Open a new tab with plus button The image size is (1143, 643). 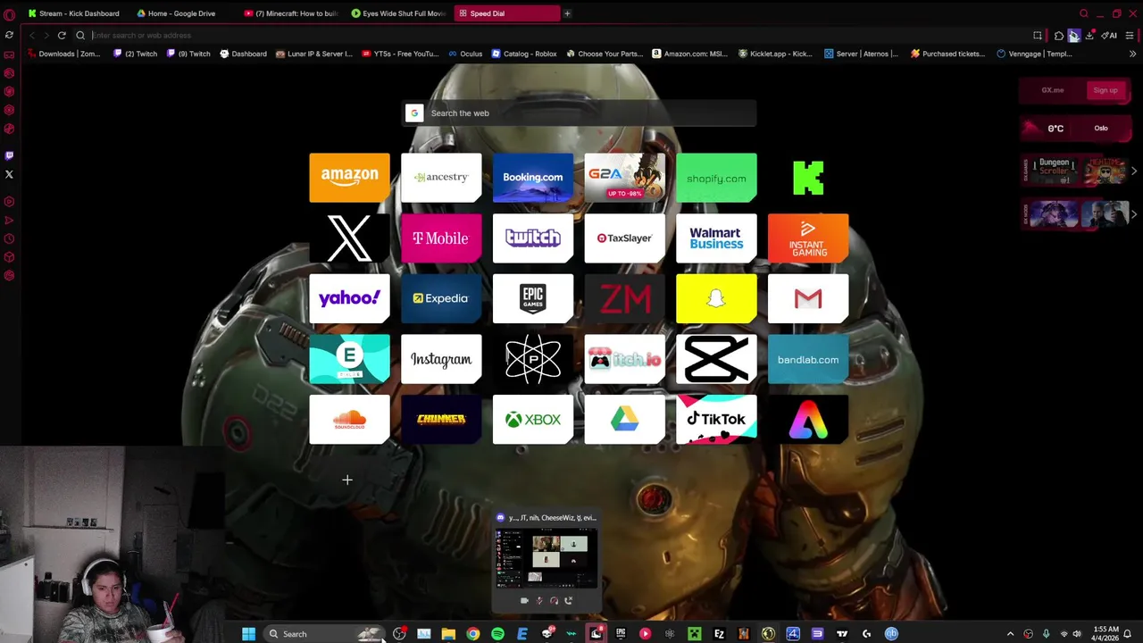click(x=567, y=13)
